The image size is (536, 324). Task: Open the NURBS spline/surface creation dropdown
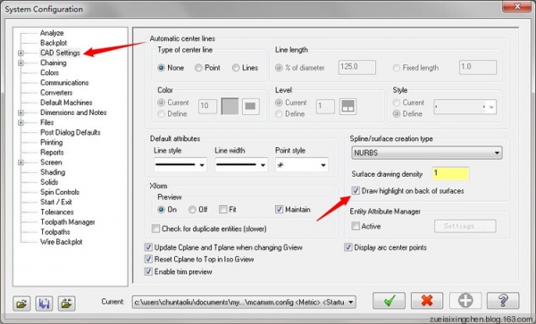coord(427,153)
